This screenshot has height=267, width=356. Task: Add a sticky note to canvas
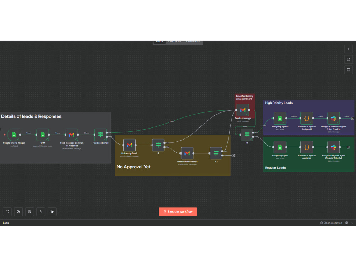[x=349, y=59]
